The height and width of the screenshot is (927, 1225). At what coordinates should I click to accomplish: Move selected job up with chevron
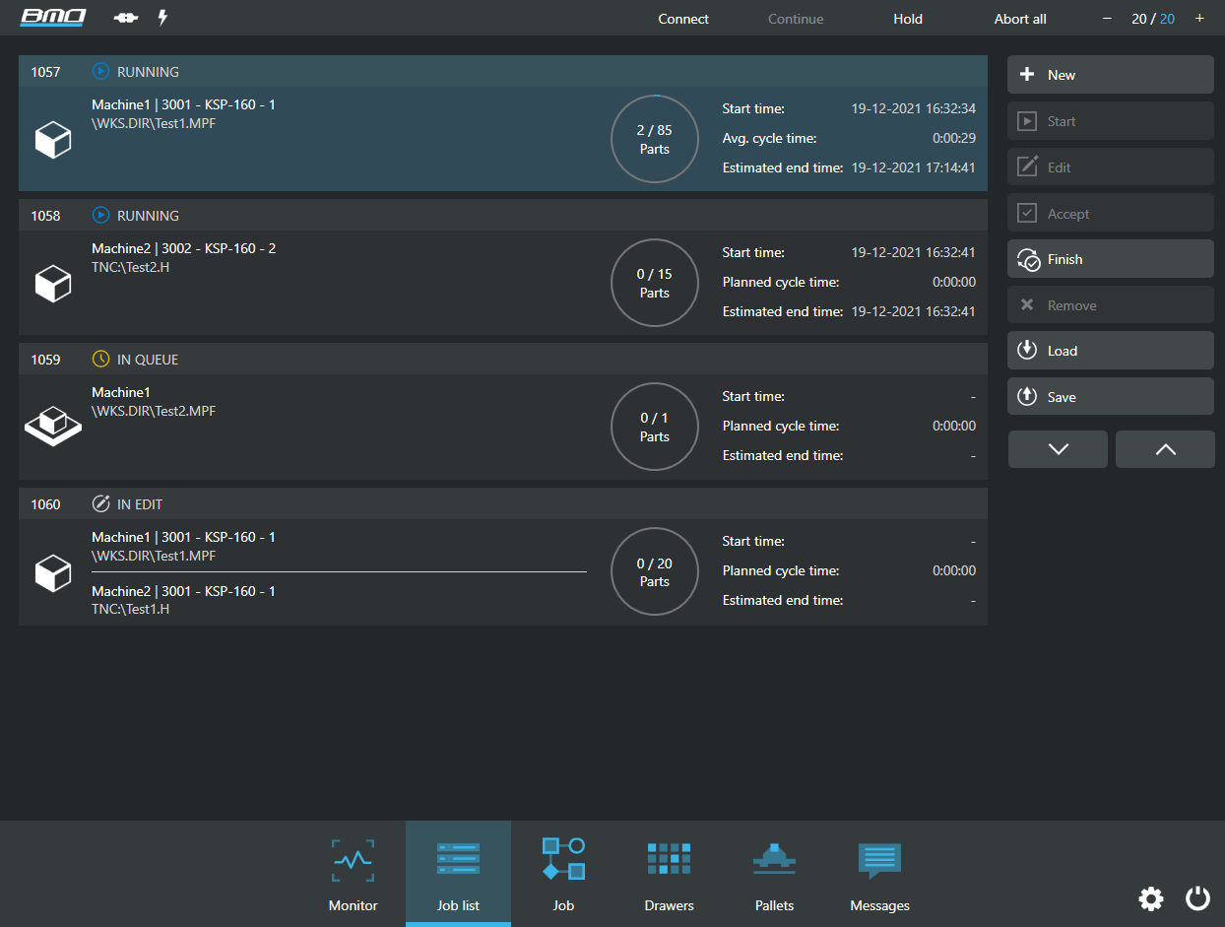pyautogui.click(x=1165, y=449)
